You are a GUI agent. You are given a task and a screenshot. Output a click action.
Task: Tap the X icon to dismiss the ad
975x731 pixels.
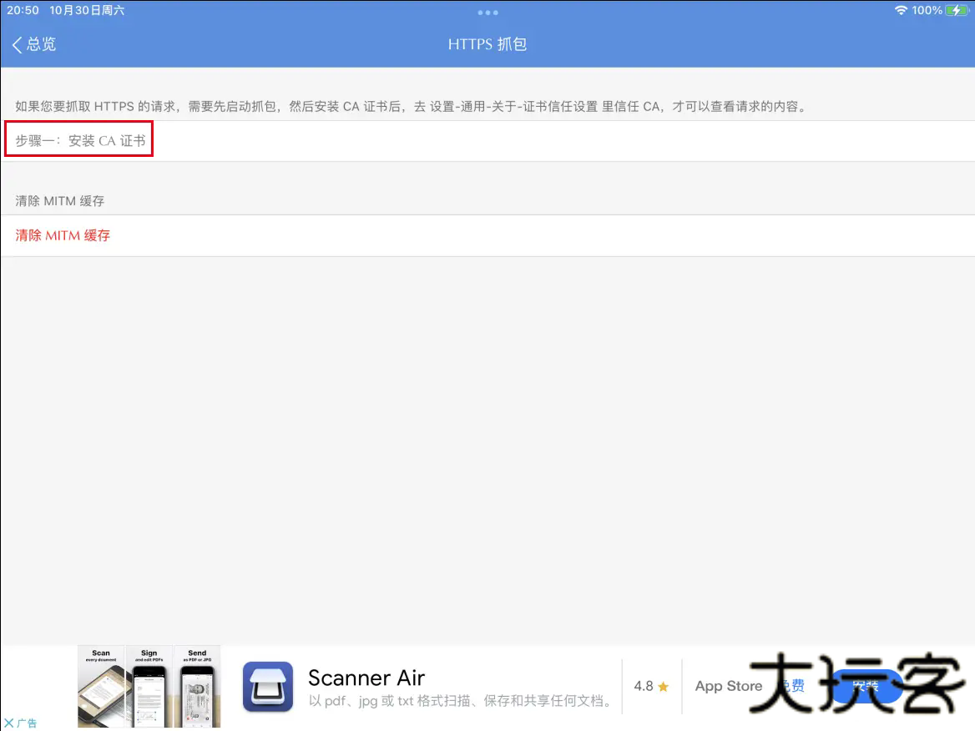[8, 723]
